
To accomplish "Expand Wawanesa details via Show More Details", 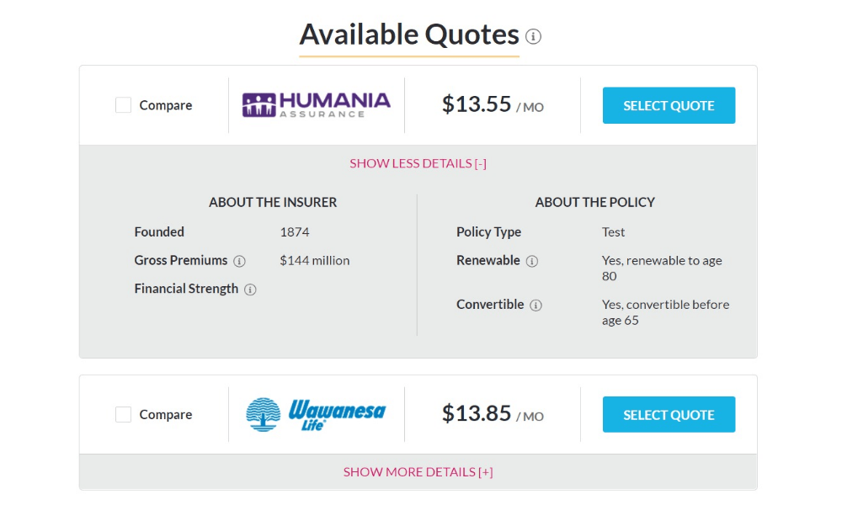I will click(x=418, y=472).
